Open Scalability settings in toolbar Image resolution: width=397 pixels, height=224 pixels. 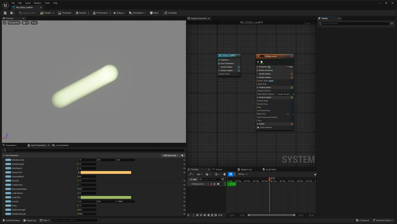(170, 13)
